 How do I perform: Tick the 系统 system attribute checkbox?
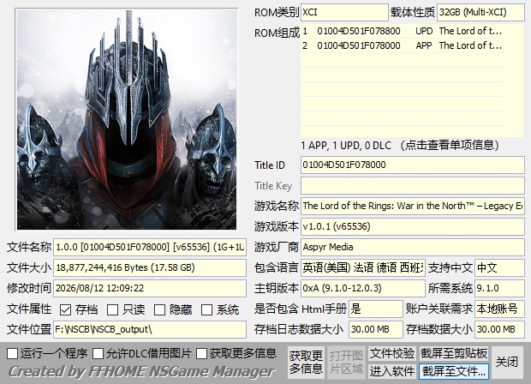[x=206, y=309]
